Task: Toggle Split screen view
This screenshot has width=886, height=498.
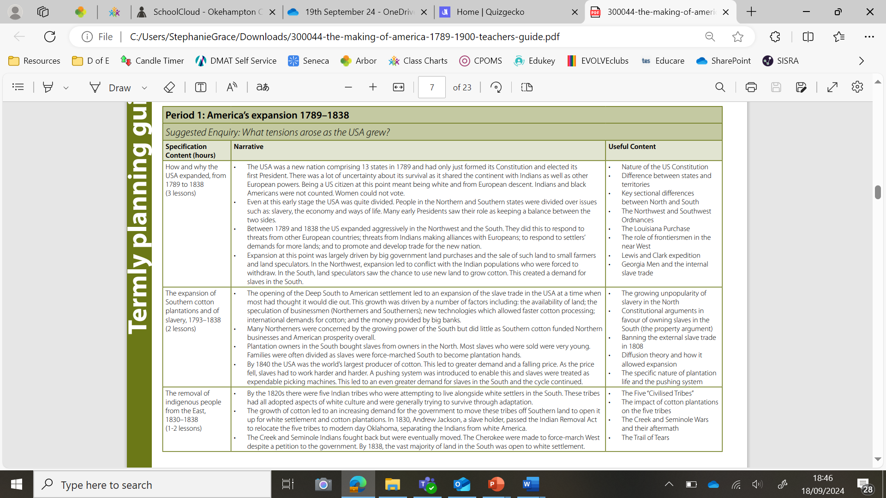Action: (808, 36)
